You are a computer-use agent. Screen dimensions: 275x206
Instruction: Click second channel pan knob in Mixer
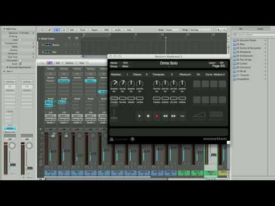66,136
